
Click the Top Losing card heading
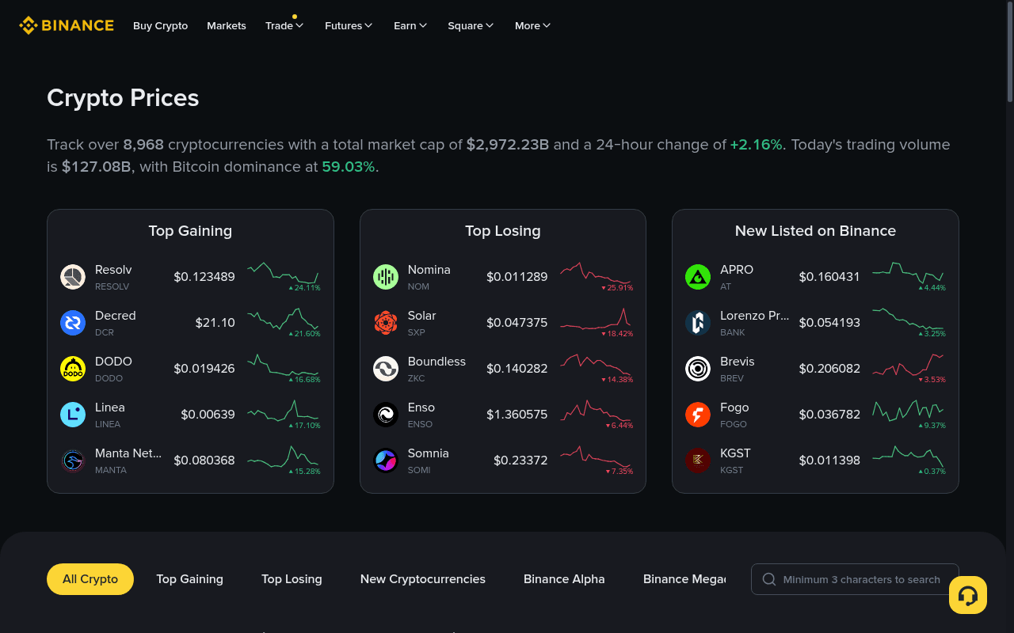[x=503, y=231]
